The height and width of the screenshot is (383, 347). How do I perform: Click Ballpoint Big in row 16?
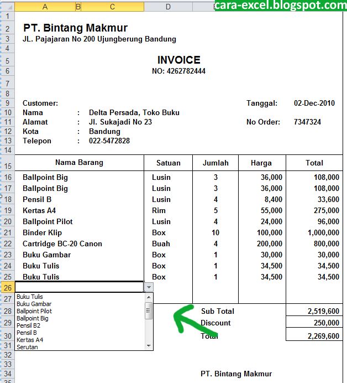45,178
